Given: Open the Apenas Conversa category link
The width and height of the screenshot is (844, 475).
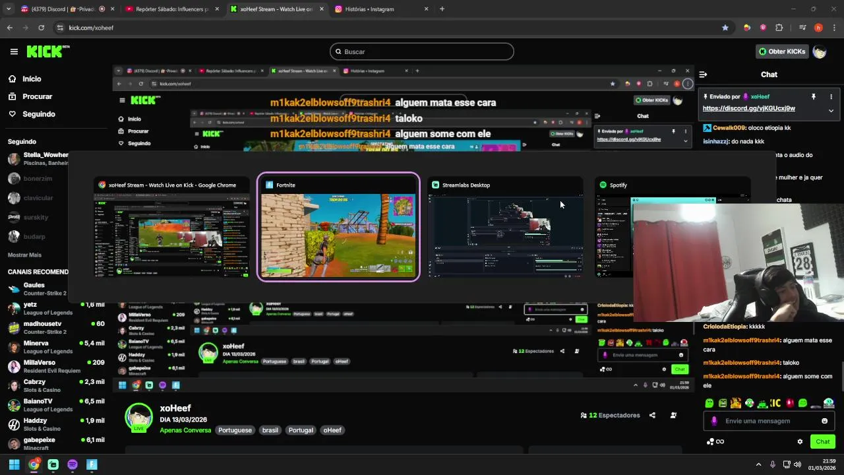Looking at the screenshot, I should pos(185,430).
